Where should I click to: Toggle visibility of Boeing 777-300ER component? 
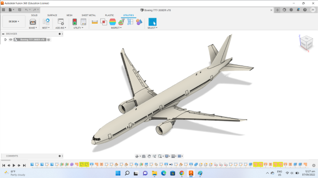point(10,40)
